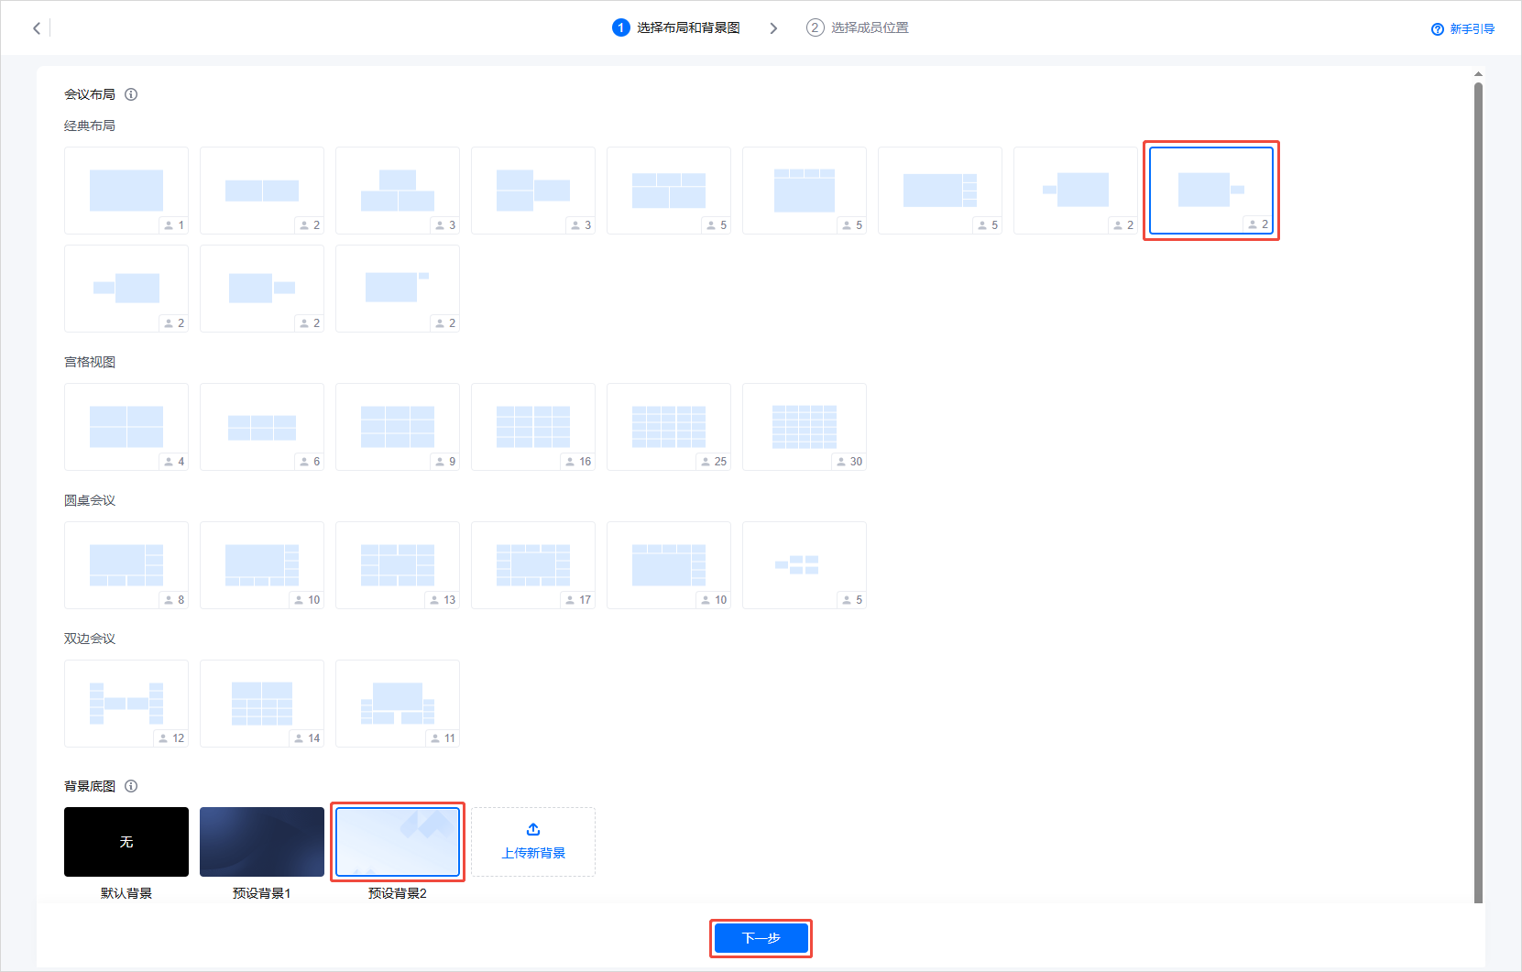Screen dimensions: 1522x972
Task: Select the 12-person bilateral meeting layout
Action: point(126,704)
